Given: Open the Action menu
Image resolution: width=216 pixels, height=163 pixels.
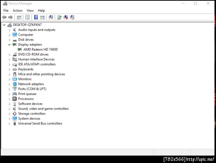Looking at the screenshot, I should coord(18,10).
